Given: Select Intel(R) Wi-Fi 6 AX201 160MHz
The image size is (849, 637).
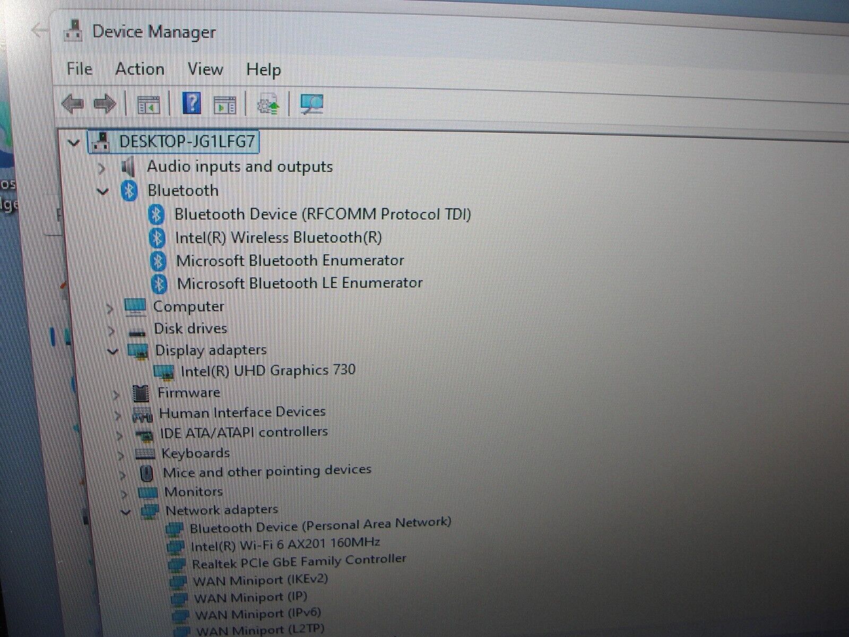Looking at the screenshot, I should [285, 544].
